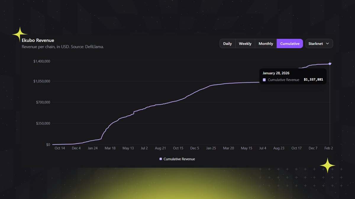
Task: Click the $1,337,881 tooltip value
Action: tap(313, 80)
